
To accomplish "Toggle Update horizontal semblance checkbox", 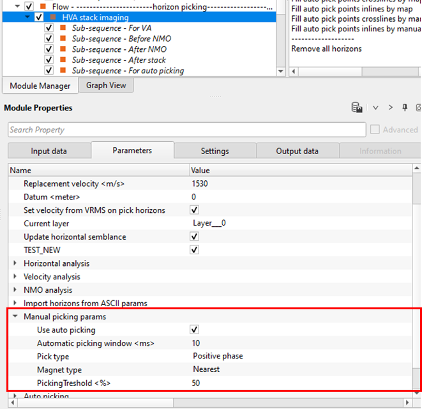I will tap(195, 236).
